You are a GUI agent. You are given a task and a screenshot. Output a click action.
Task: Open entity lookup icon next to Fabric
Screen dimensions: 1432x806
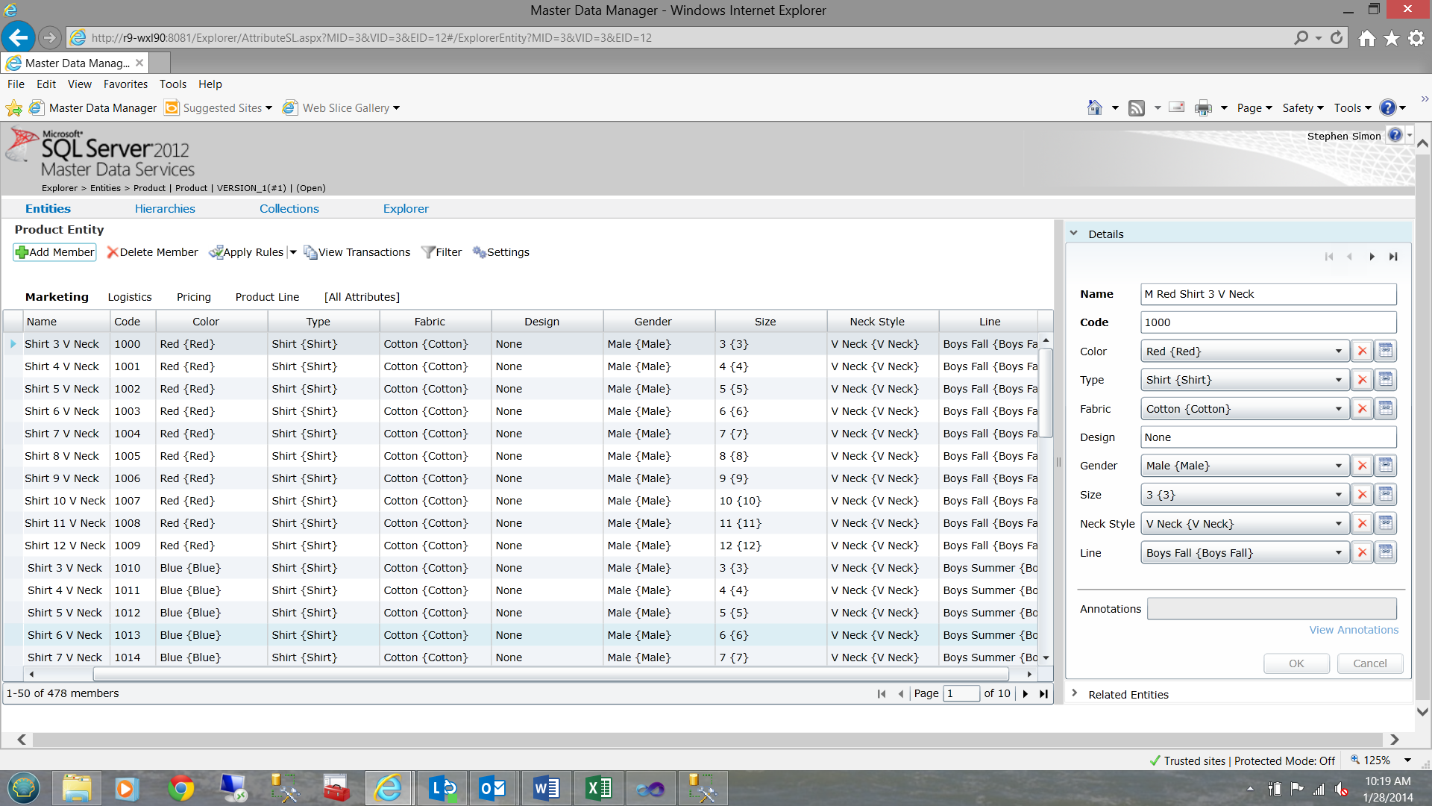(x=1386, y=409)
